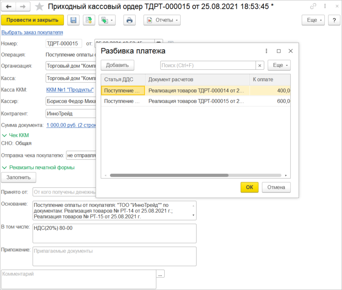Image resolution: width=342 pixels, height=290 pixels.
Task: Click the Кассир field Борисов Федор
Action: pyautogui.click(x=71, y=102)
